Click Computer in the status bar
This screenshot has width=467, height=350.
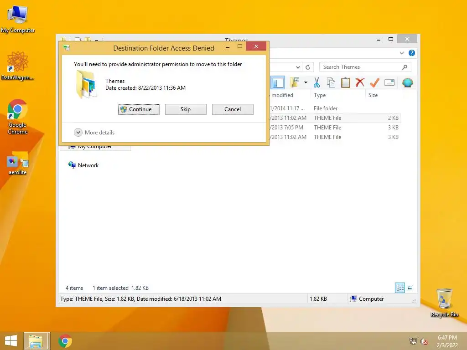(367, 299)
